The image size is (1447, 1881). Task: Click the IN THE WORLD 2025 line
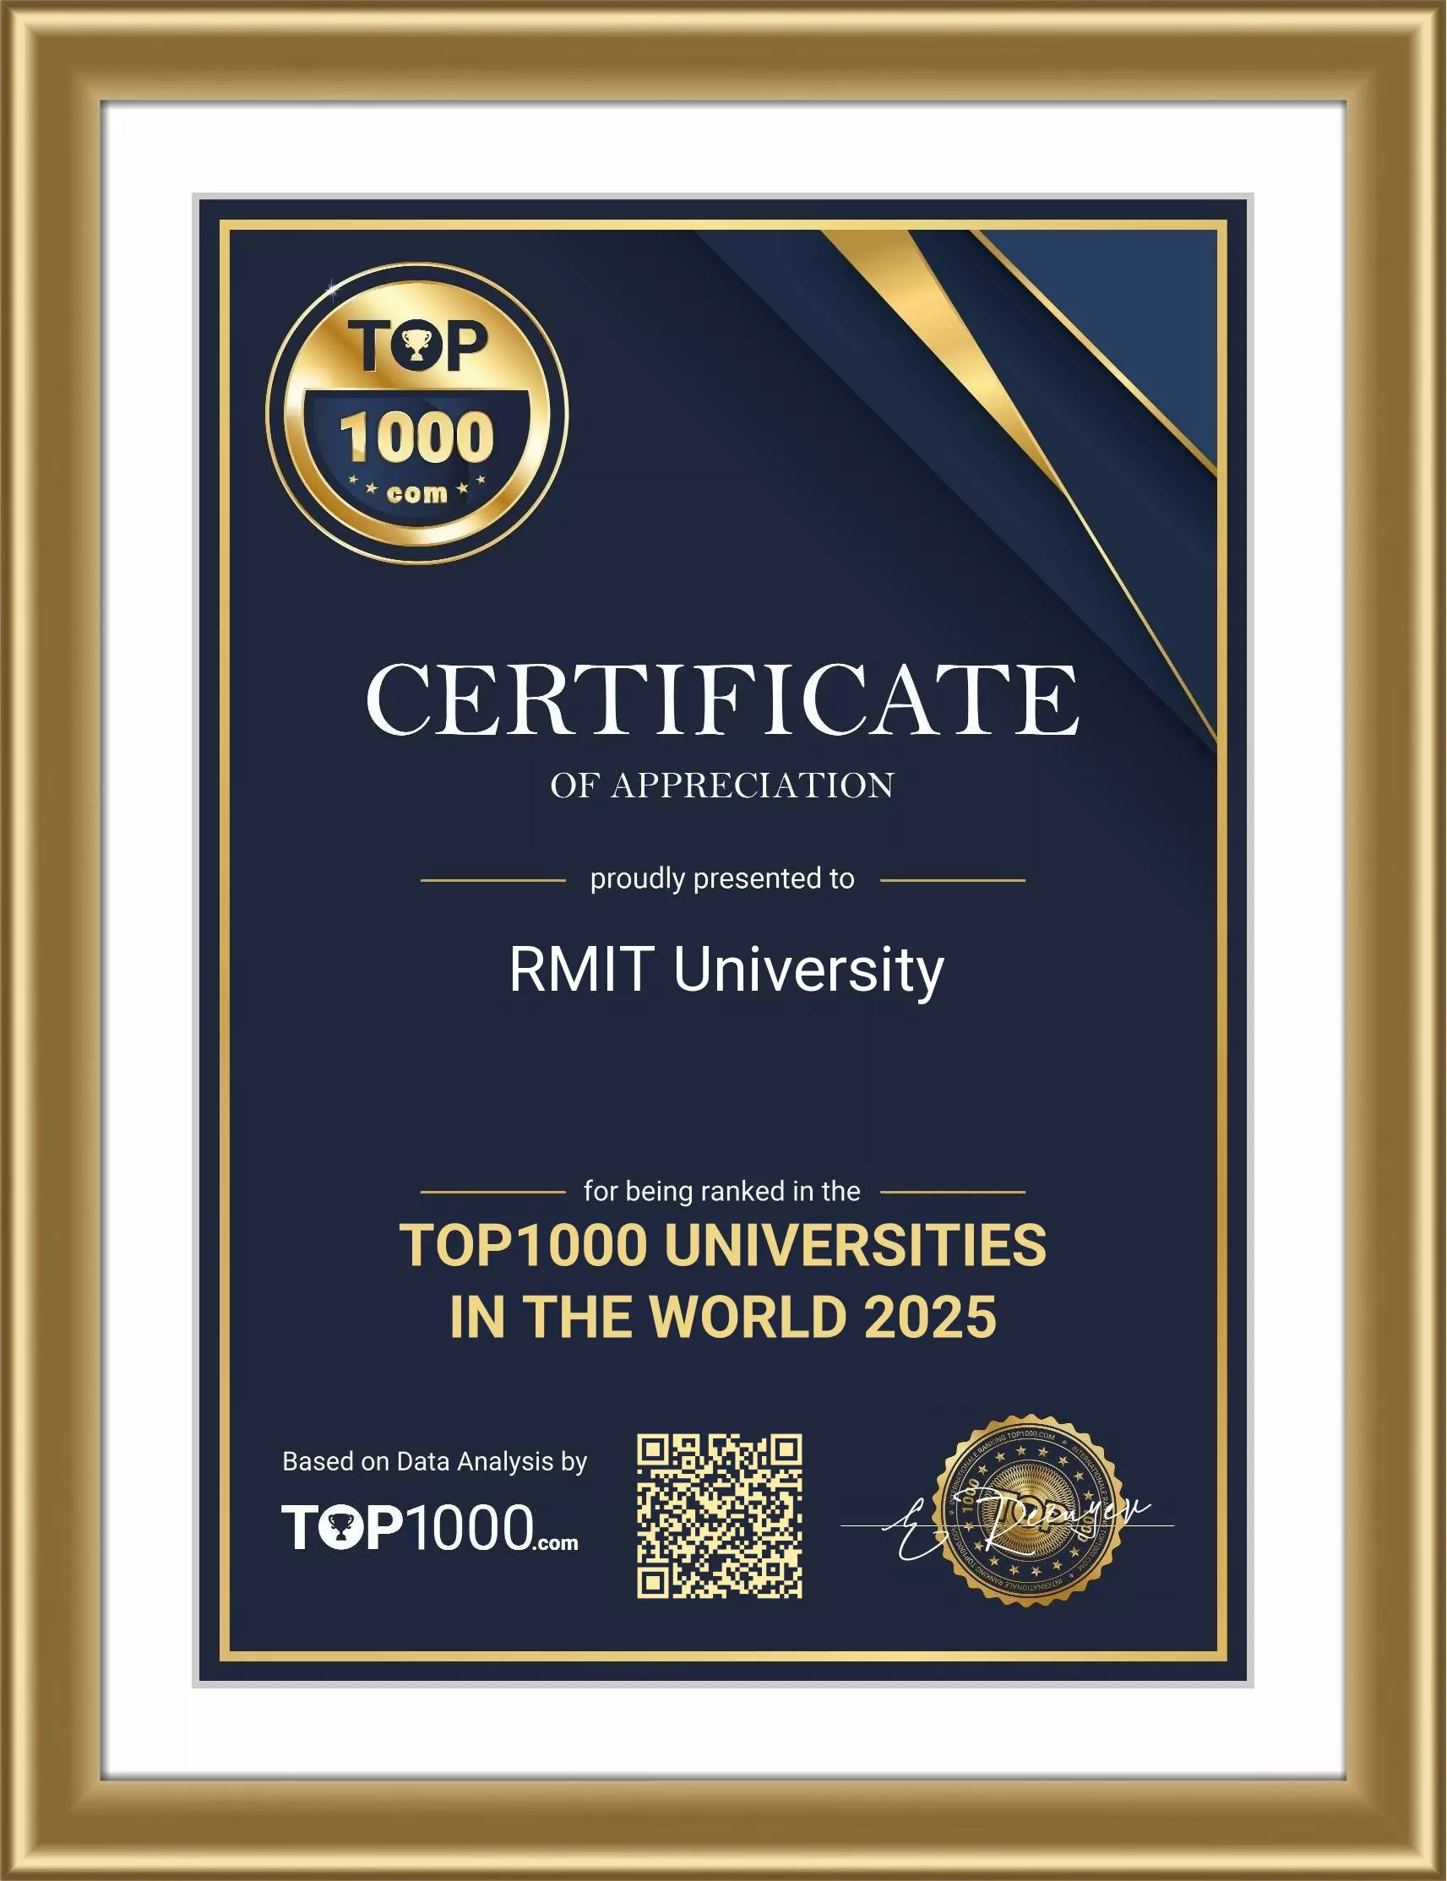click(722, 1317)
